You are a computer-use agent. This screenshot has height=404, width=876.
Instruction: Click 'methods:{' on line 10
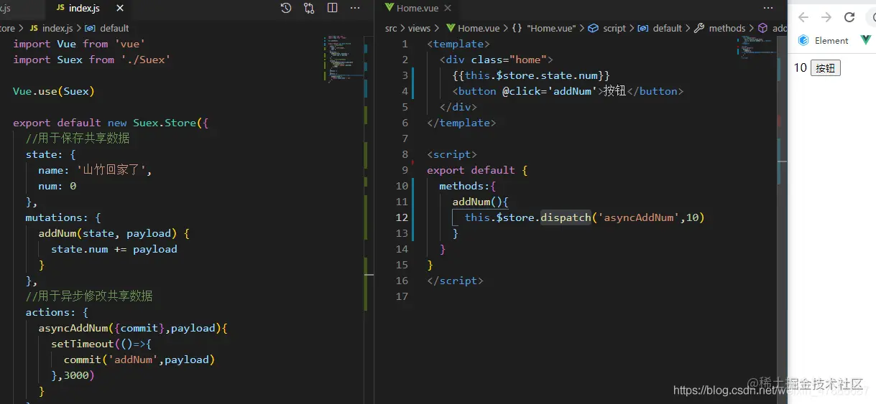(468, 186)
